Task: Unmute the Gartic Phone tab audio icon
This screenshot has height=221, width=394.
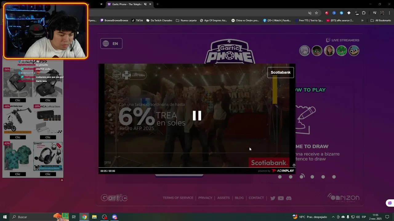Action: coord(145,4)
